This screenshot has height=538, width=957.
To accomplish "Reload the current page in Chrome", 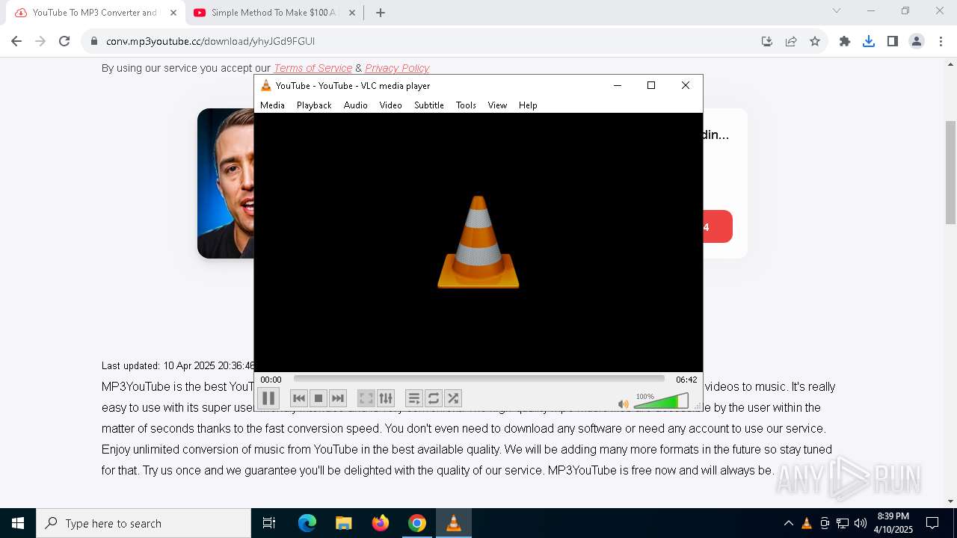I will 64,41.
